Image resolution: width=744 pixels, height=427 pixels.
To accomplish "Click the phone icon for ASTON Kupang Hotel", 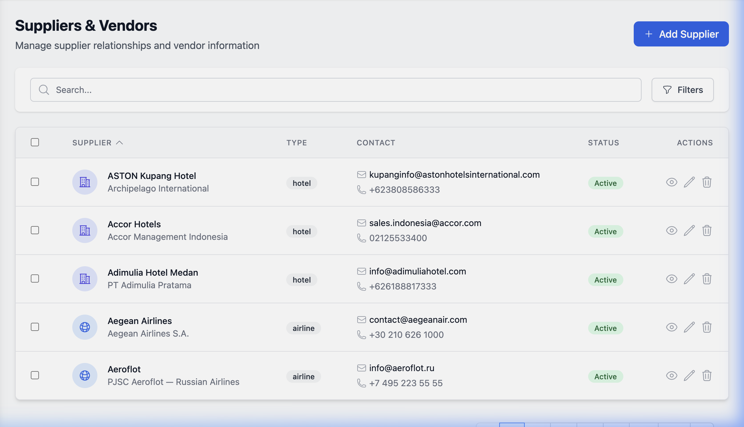I will point(362,190).
